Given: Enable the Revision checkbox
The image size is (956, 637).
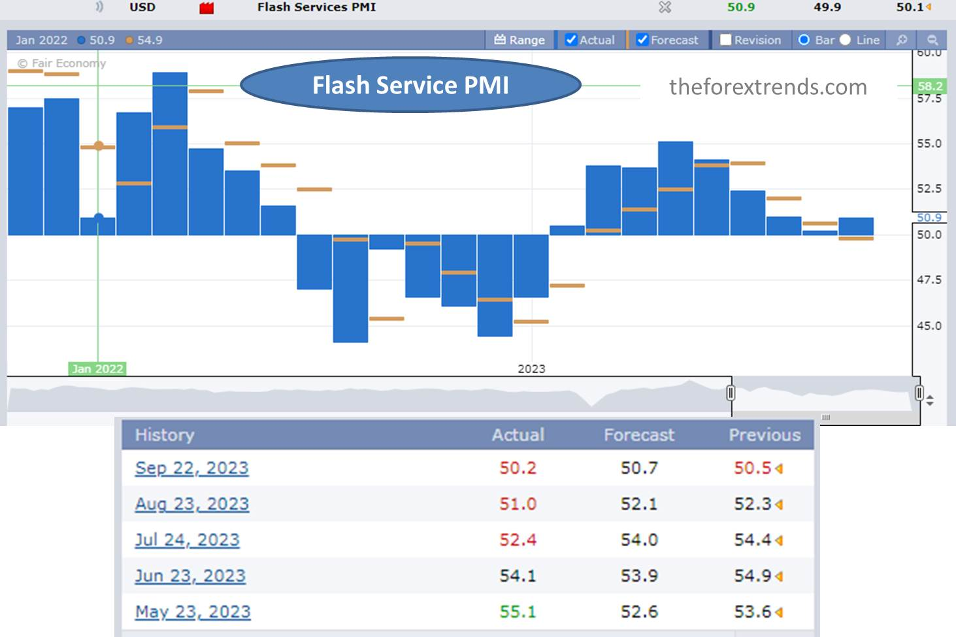Looking at the screenshot, I should point(725,40).
